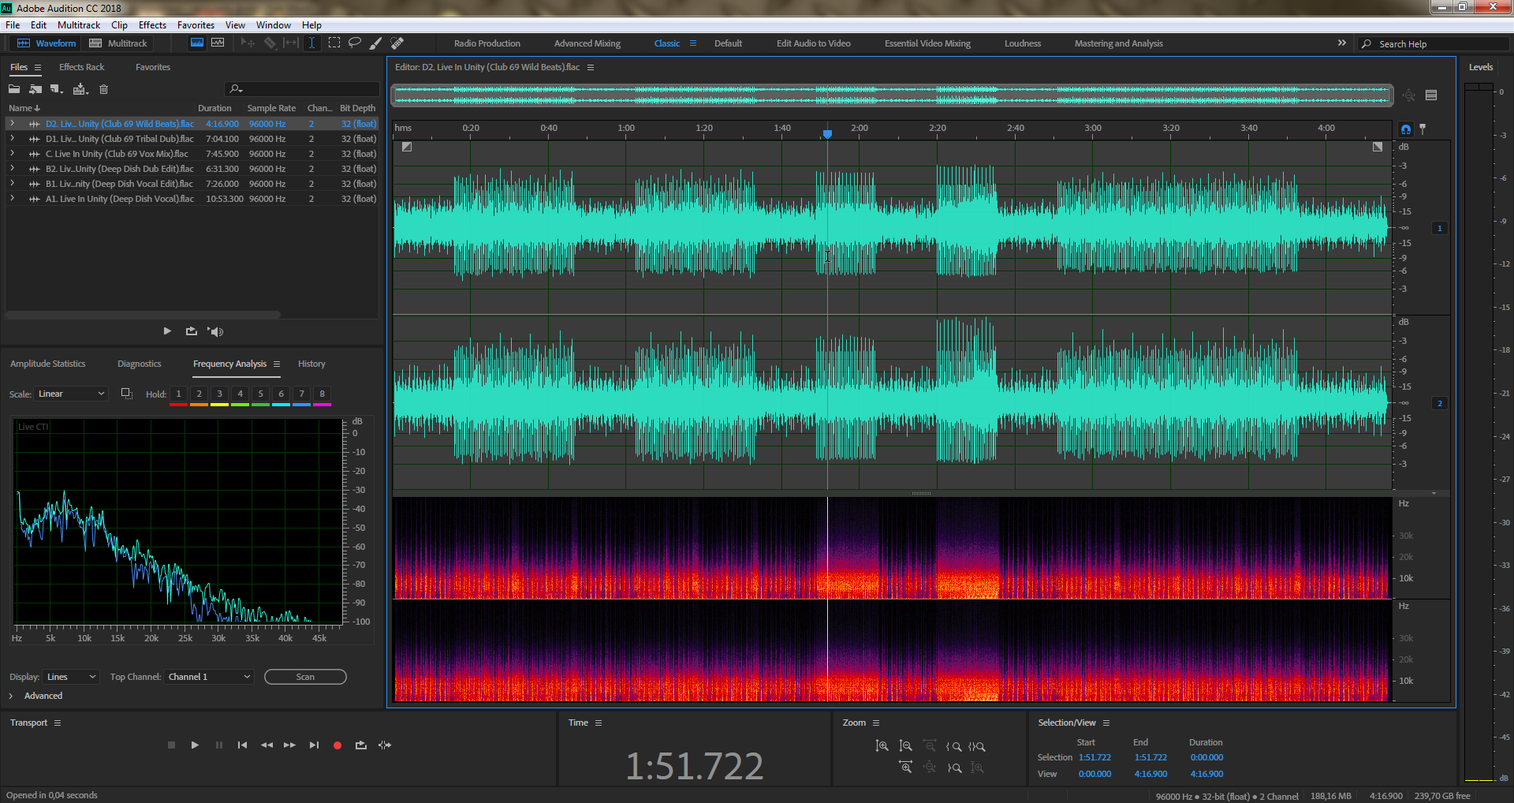Expand the D2 Club 69 Wild Beats file row

12,124
